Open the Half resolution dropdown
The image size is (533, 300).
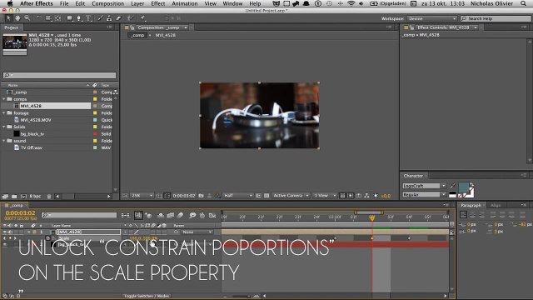[238, 196]
